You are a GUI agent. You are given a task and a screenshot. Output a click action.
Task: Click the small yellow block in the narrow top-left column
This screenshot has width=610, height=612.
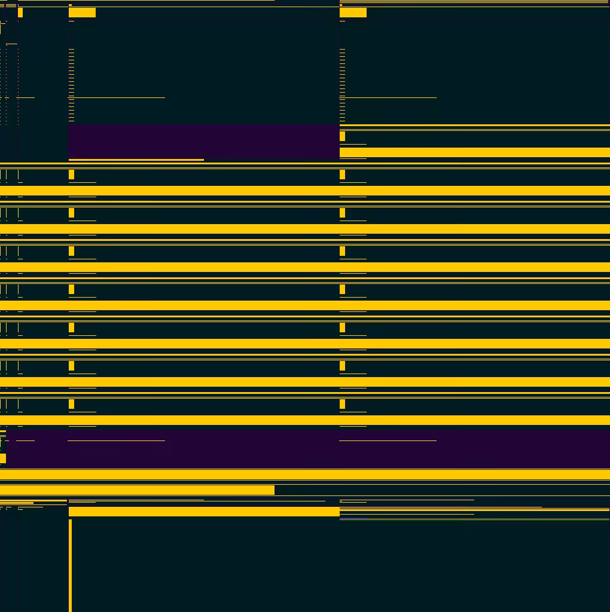pos(20,13)
